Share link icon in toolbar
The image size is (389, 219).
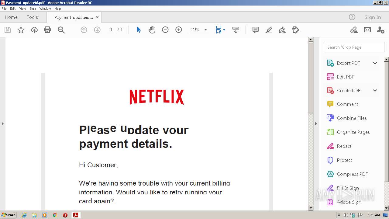[354, 30]
